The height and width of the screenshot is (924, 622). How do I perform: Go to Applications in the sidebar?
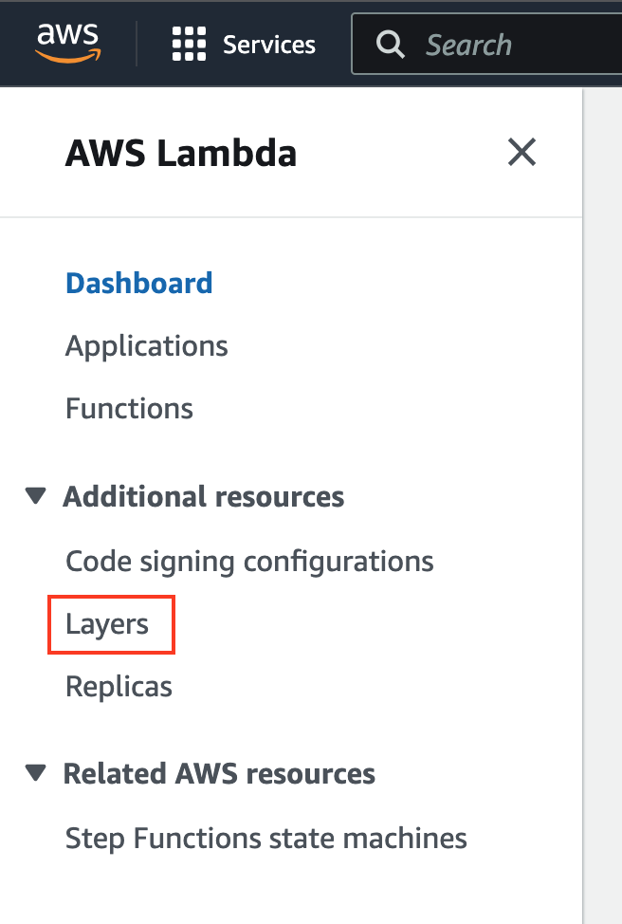tap(147, 346)
